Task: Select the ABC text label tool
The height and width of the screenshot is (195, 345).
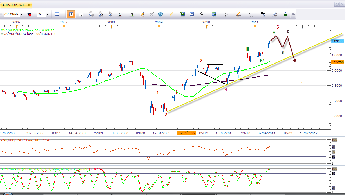Action: [263, 14]
